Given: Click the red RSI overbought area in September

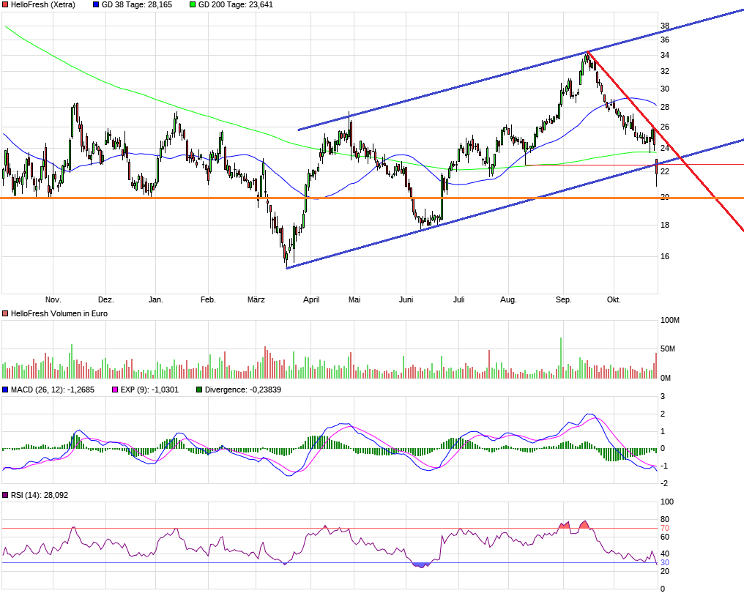Looking at the screenshot, I should 584,525.
